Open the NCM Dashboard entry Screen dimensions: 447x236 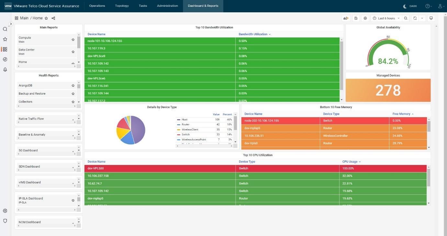(29, 222)
